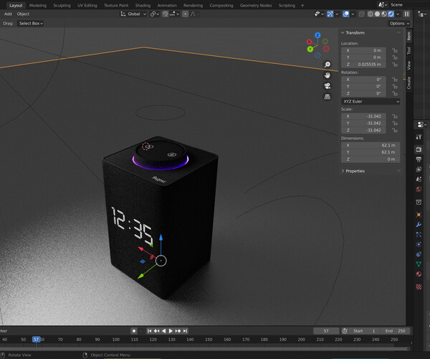Open the orange Object properties icon

[419, 215]
